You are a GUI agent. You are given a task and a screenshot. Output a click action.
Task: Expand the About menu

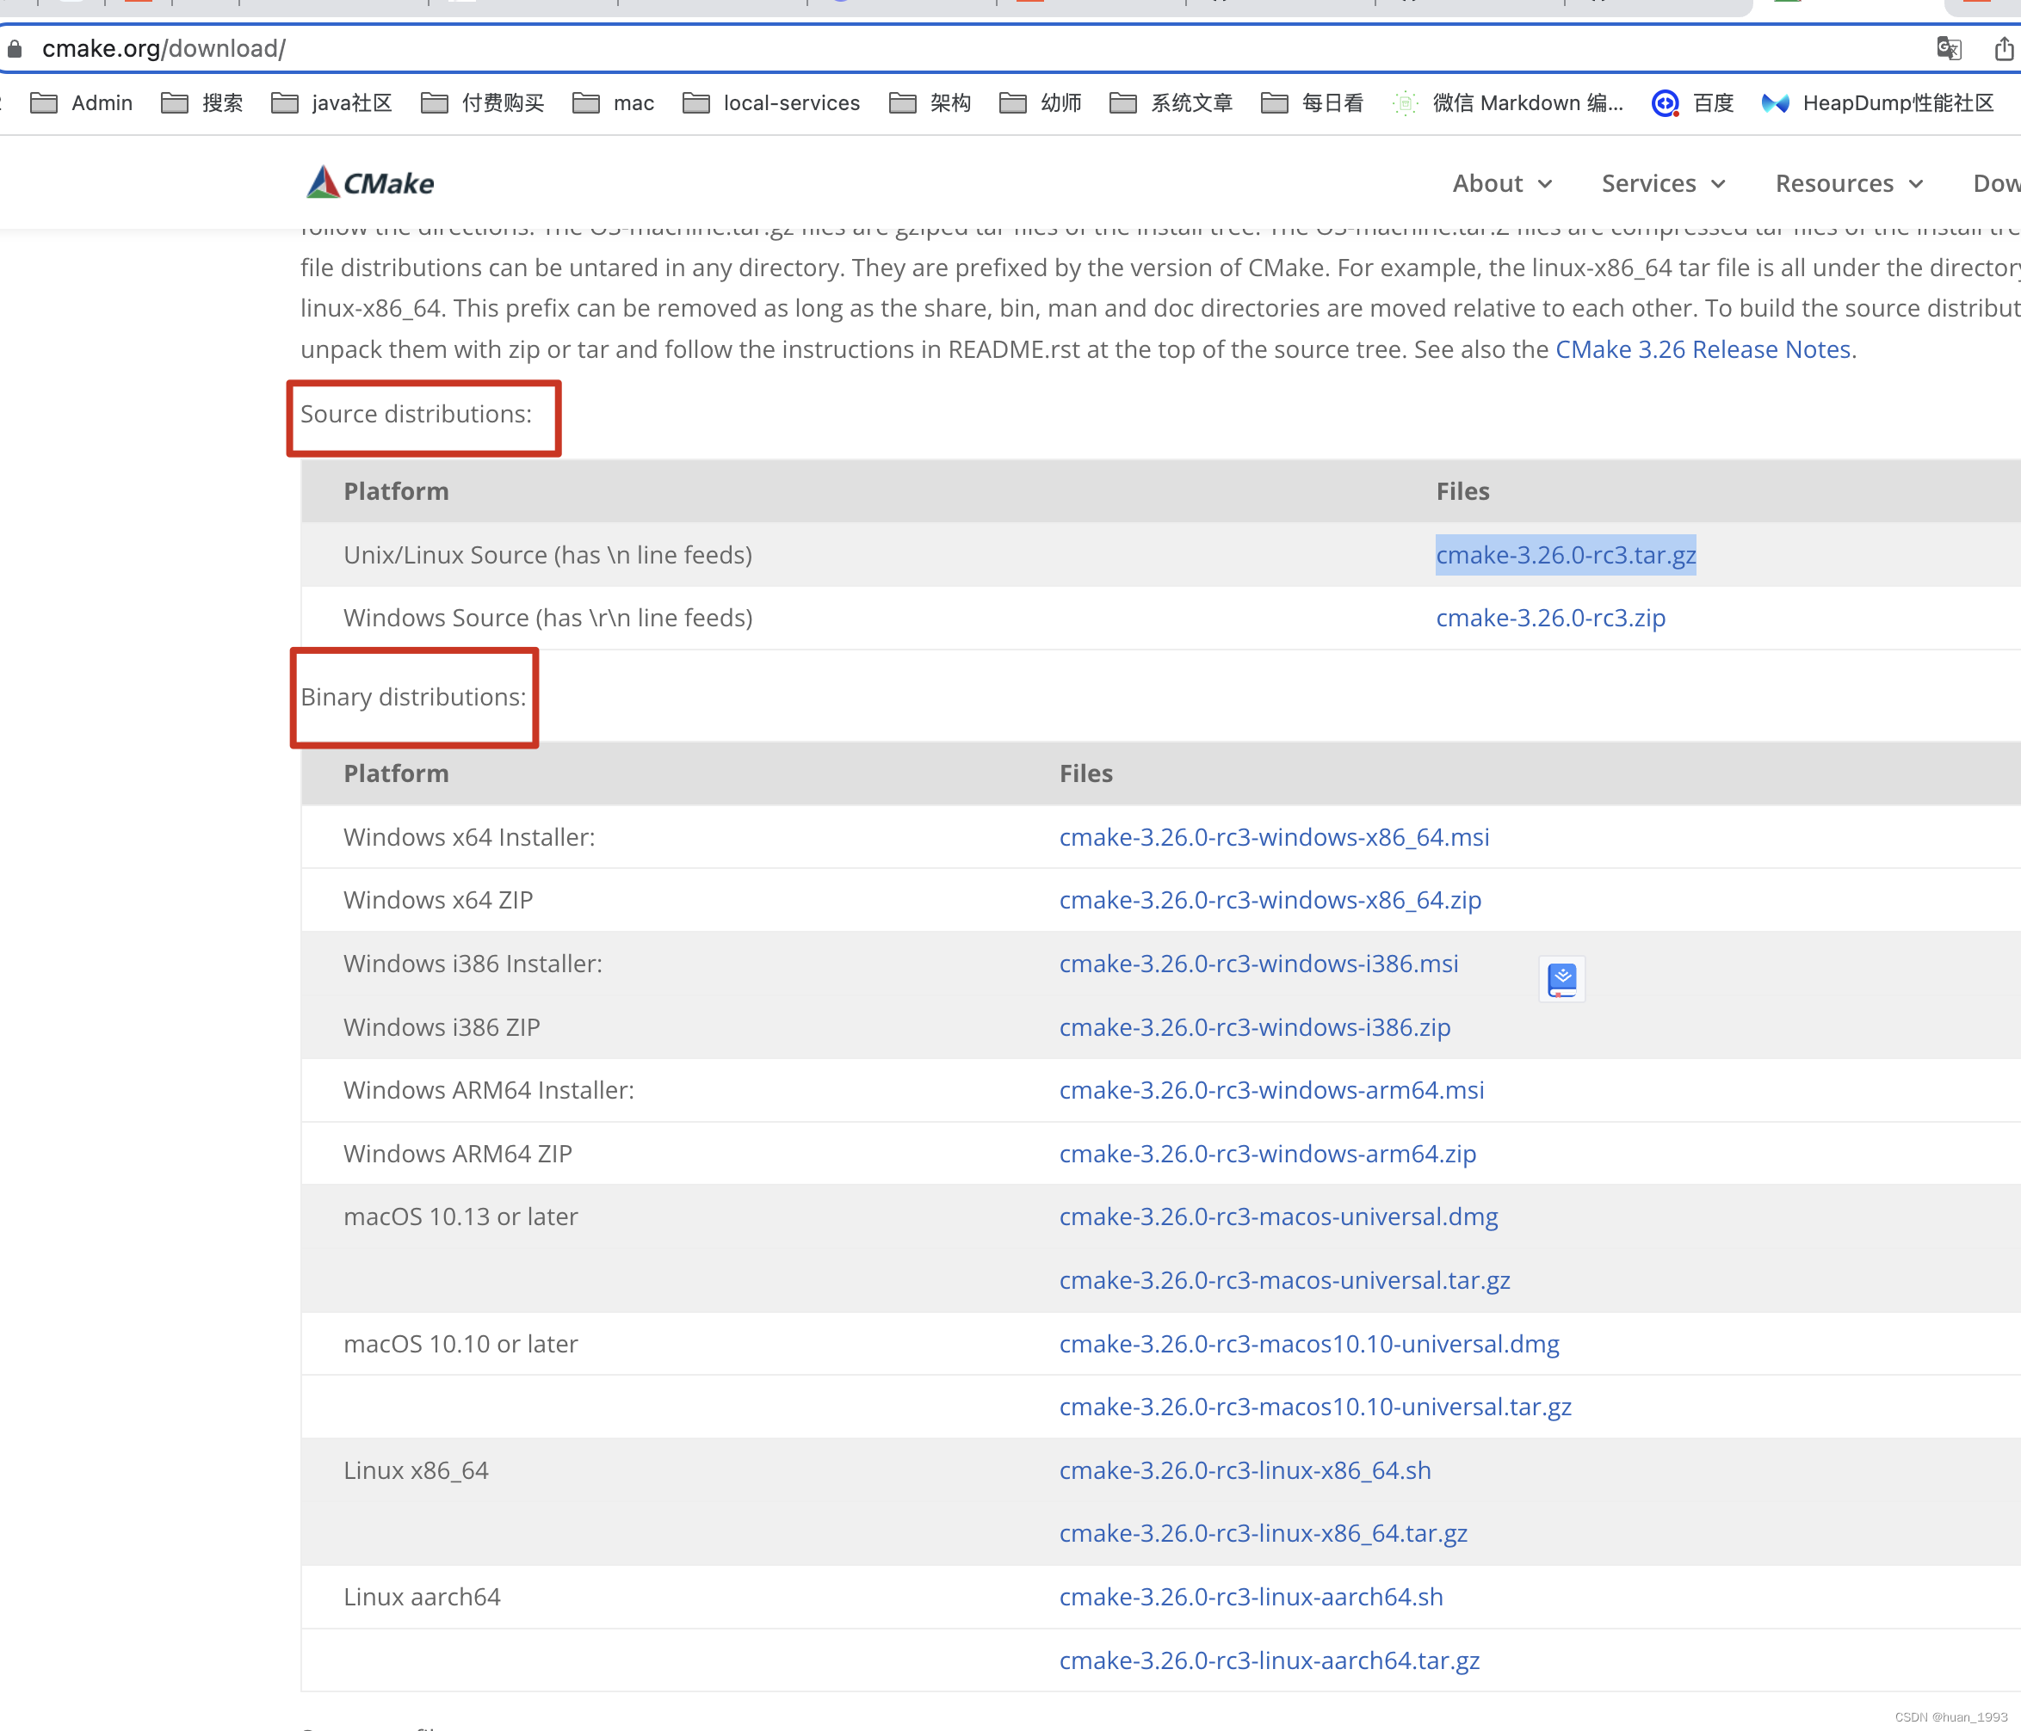point(1502,183)
